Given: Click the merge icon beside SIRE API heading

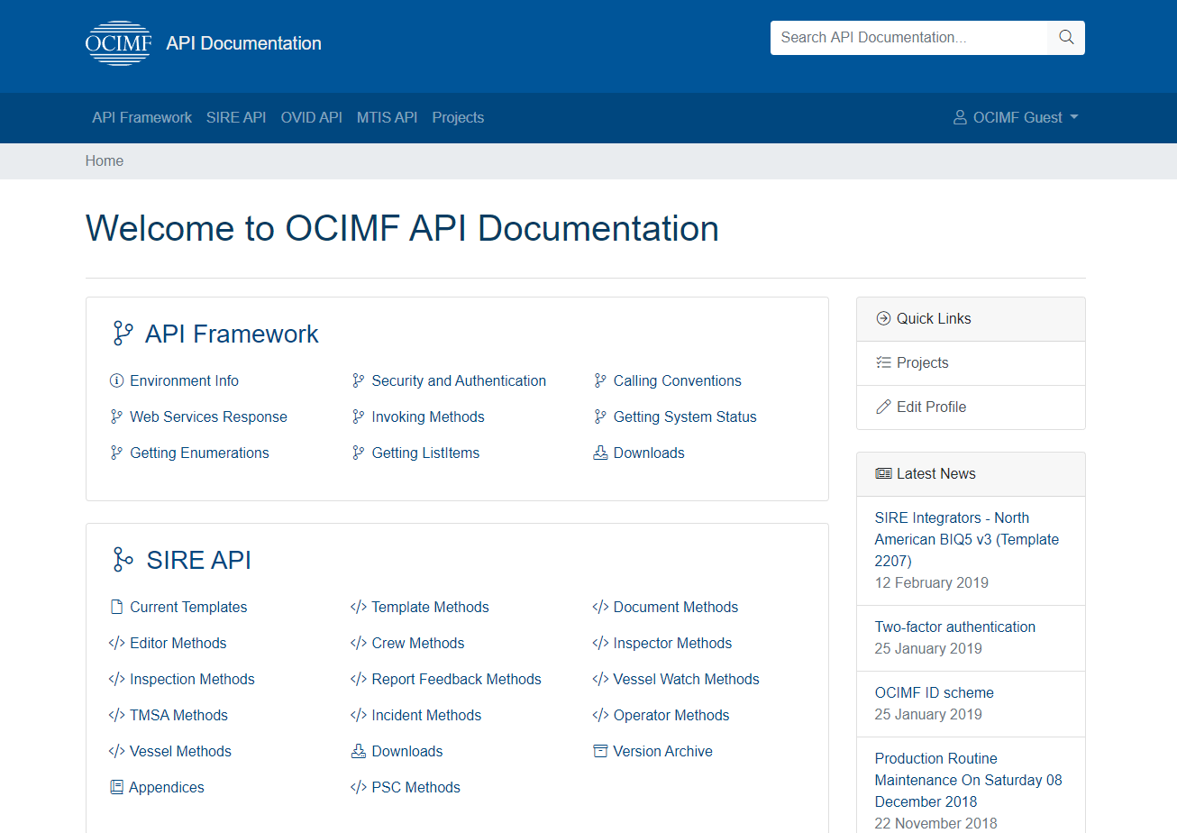Looking at the screenshot, I should 123,560.
